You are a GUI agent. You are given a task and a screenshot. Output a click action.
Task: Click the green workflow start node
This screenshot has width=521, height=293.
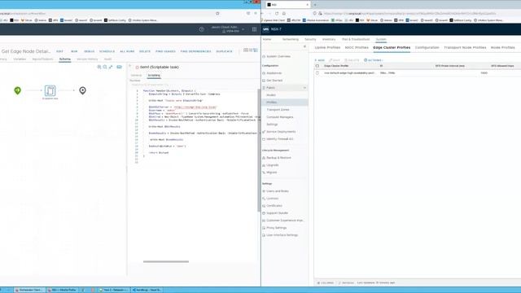17,90
